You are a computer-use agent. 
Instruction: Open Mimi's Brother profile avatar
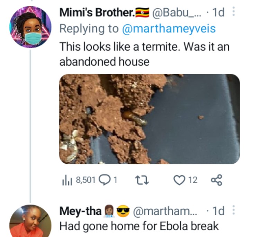pos(30,27)
